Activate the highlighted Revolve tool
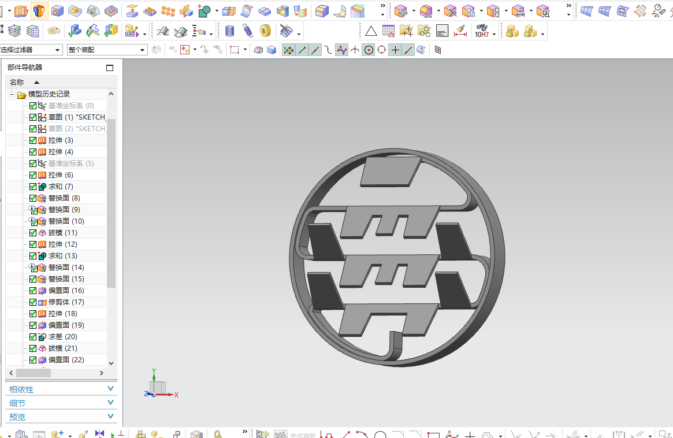673x438 pixels. [x=39, y=11]
